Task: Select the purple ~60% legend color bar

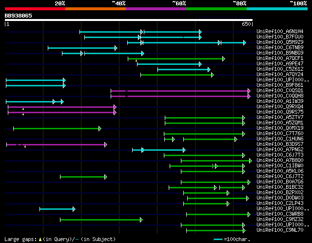Action: coord(156,9)
